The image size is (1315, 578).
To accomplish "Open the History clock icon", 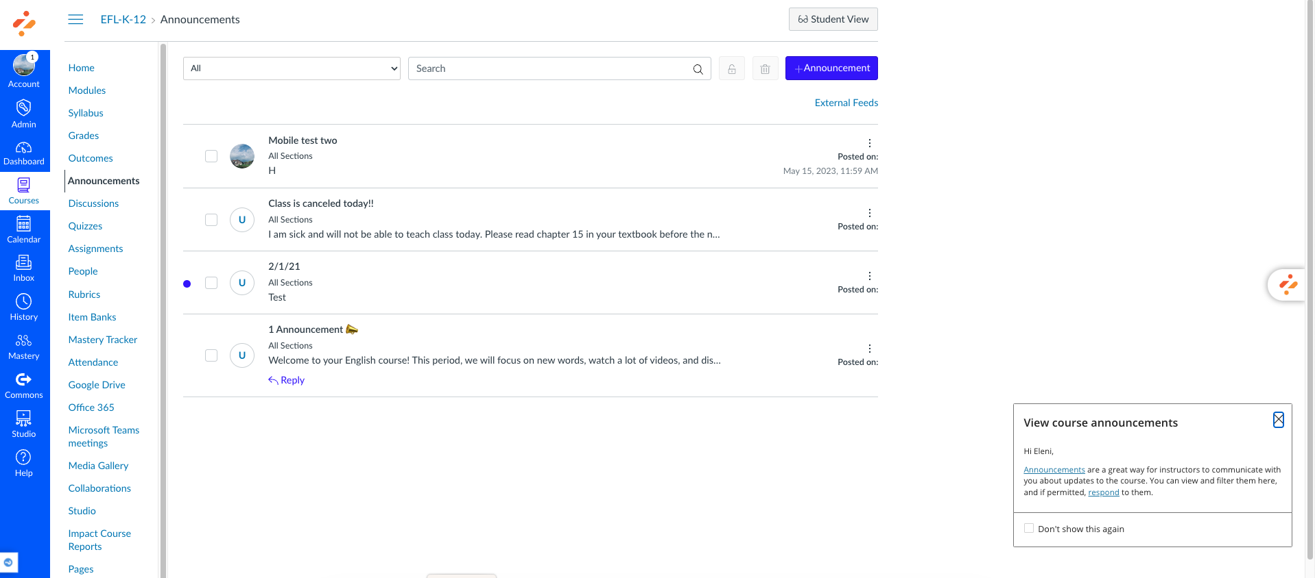I will (24, 301).
